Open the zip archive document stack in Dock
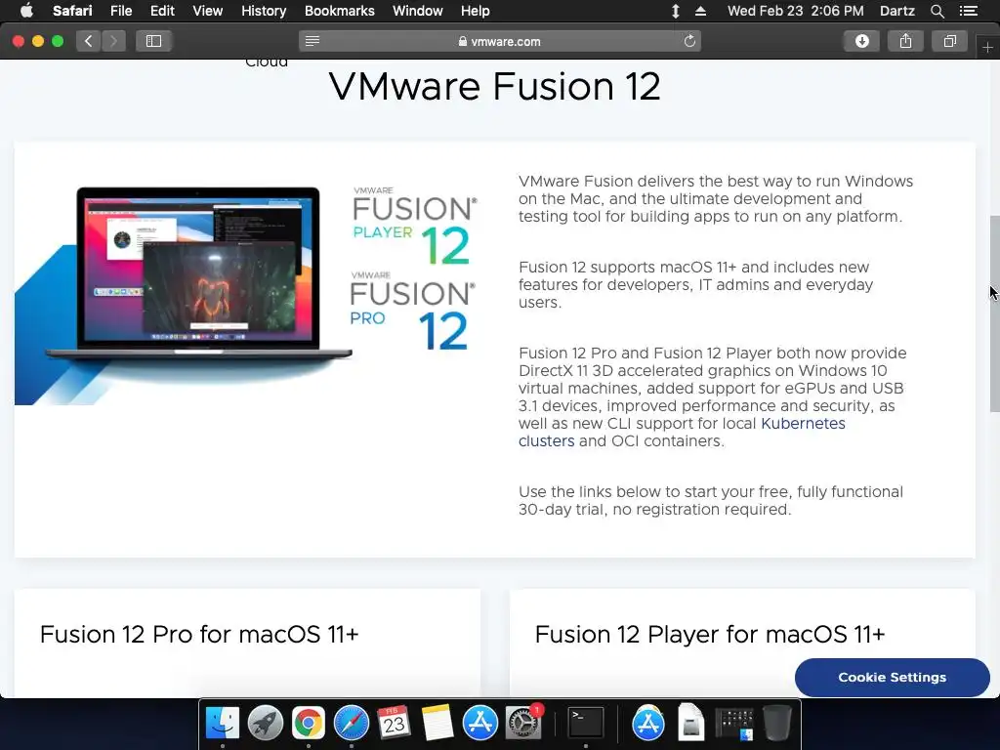This screenshot has height=750, width=1000. (x=690, y=723)
